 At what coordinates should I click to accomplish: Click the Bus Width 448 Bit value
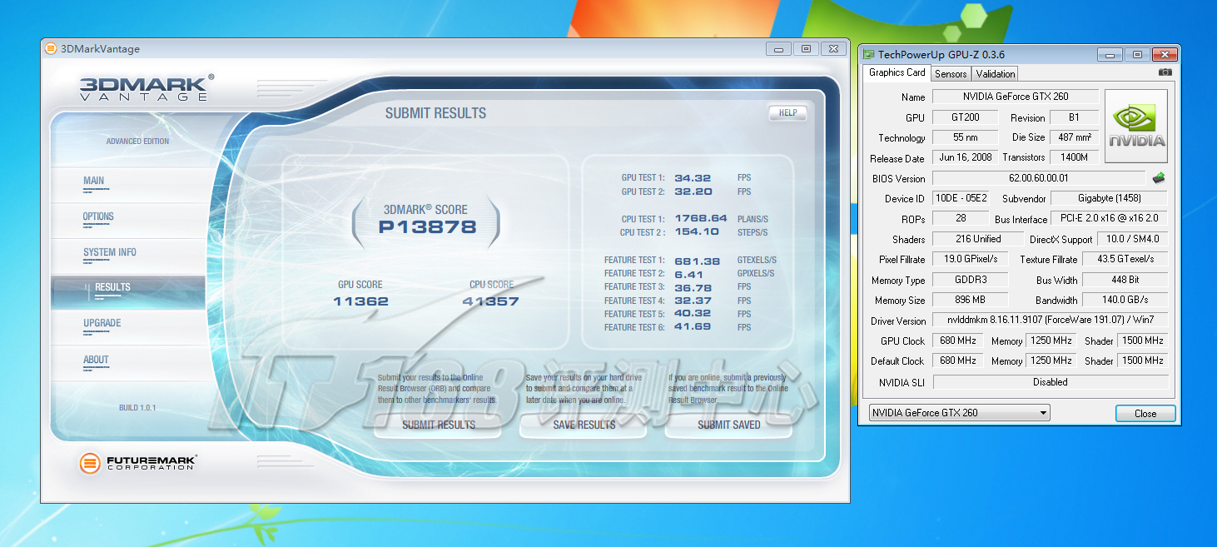[1125, 280]
